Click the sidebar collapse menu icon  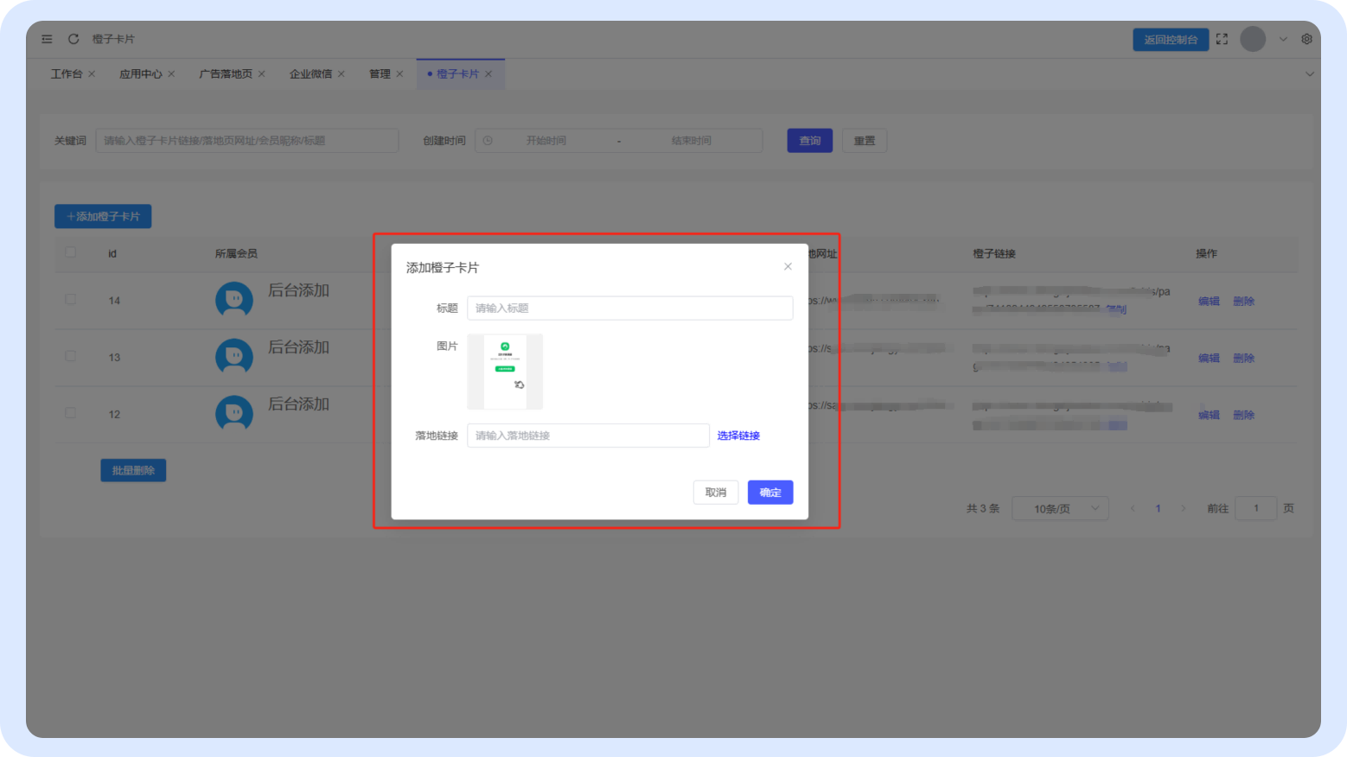click(x=47, y=39)
